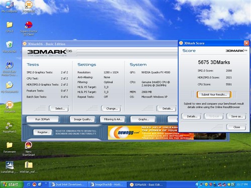
Task: Open the Forceware folder on desktop
Action: [10, 147]
